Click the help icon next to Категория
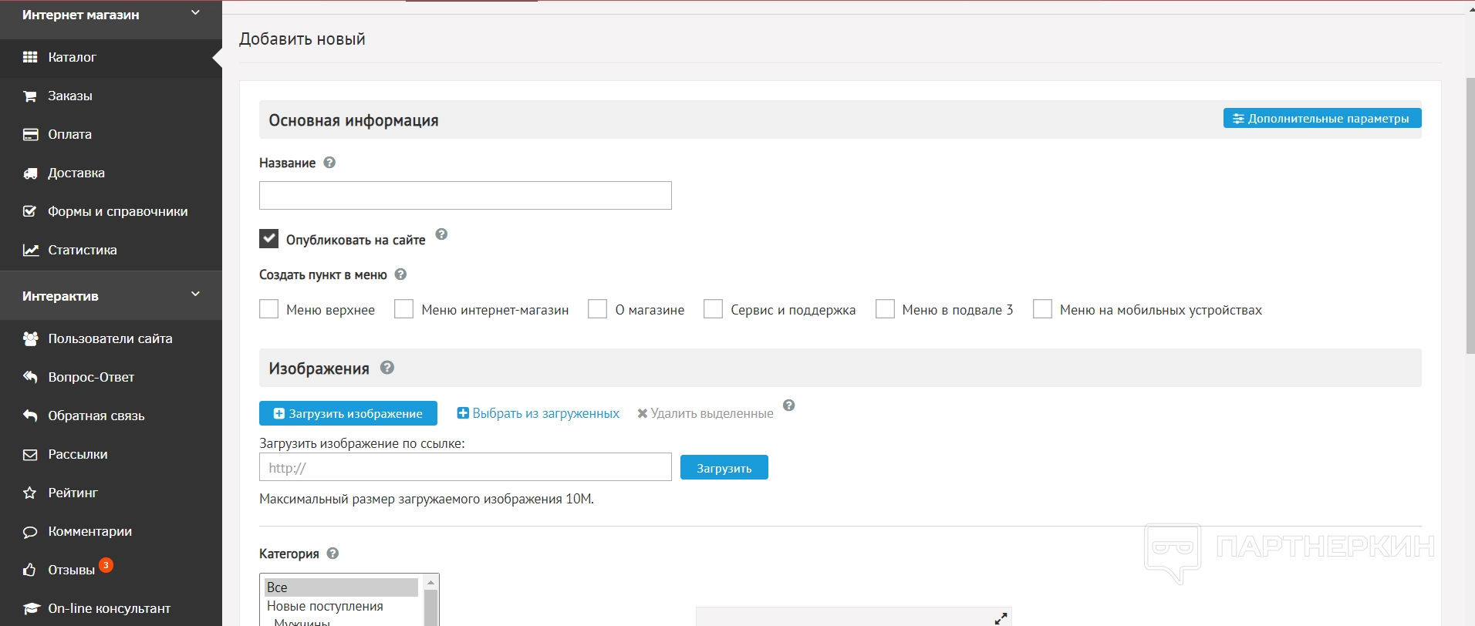The width and height of the screenshot is (1475, 626). (332, 554)
